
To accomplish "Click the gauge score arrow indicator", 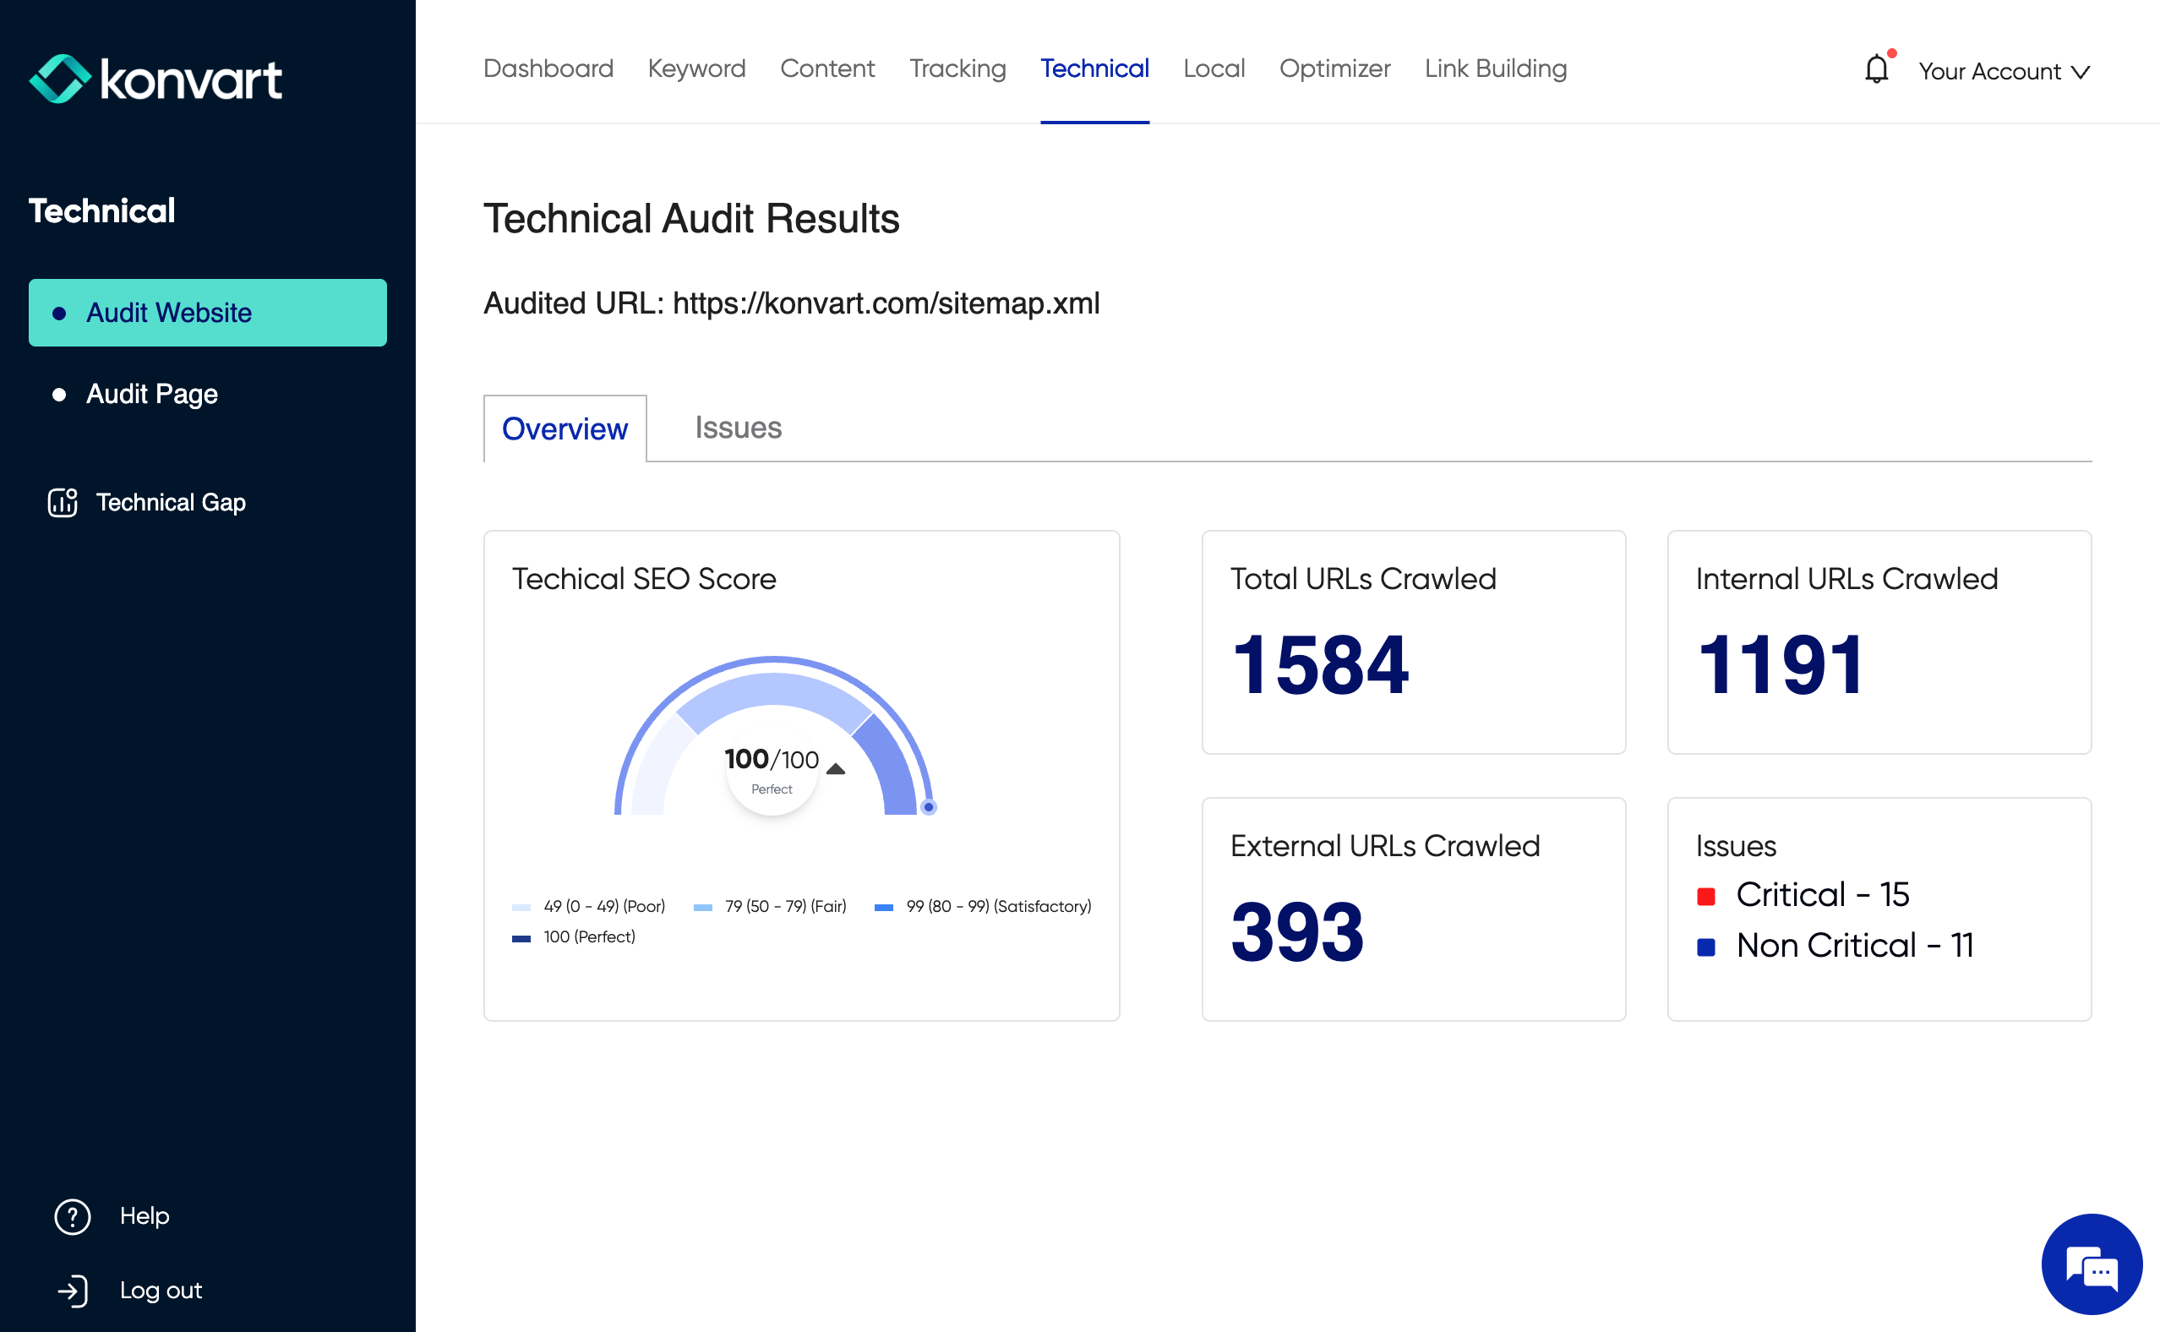I will [x=836, y=769].
